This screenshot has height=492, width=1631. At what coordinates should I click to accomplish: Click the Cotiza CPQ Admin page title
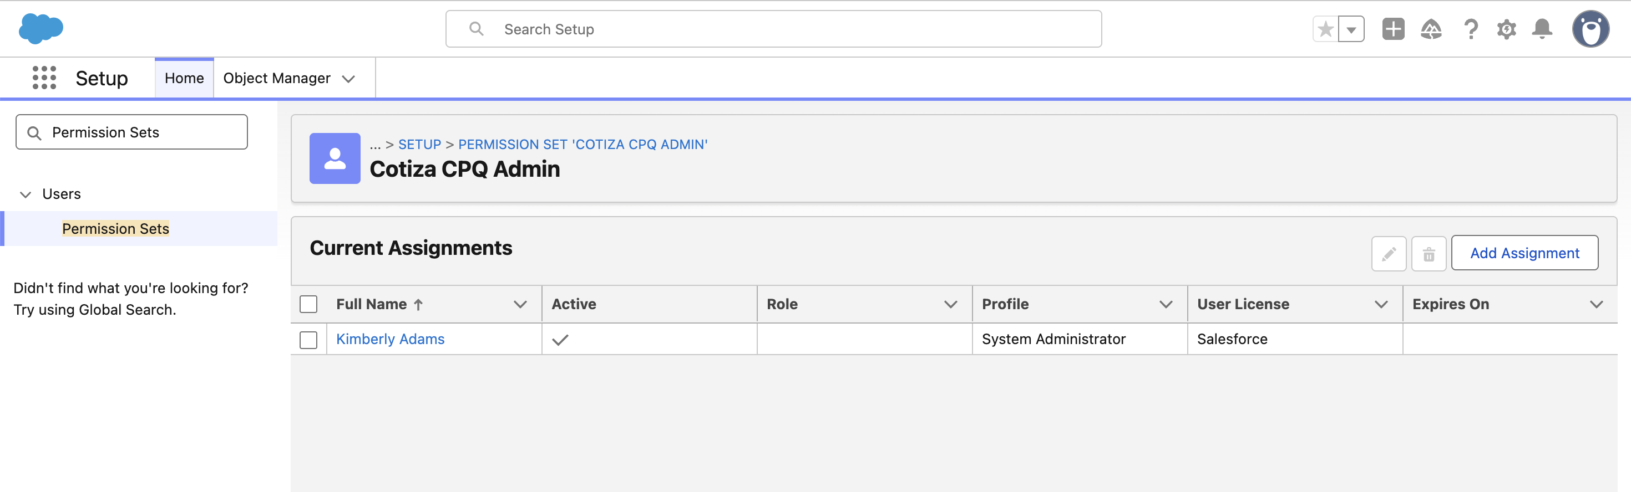click(465, 169)
